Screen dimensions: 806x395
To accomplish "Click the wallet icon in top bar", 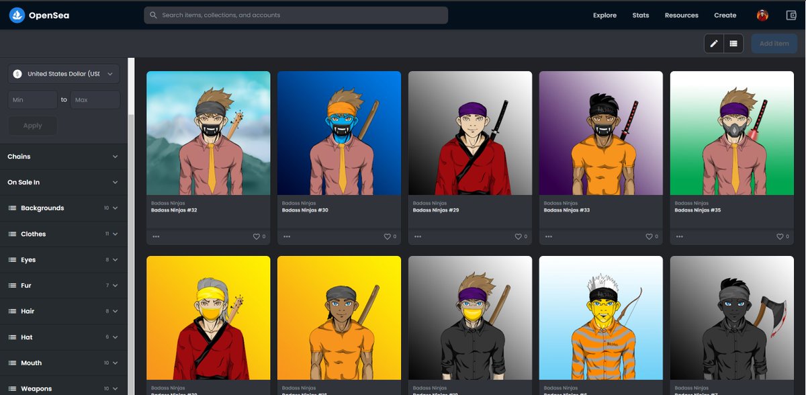I will (791, 14).
